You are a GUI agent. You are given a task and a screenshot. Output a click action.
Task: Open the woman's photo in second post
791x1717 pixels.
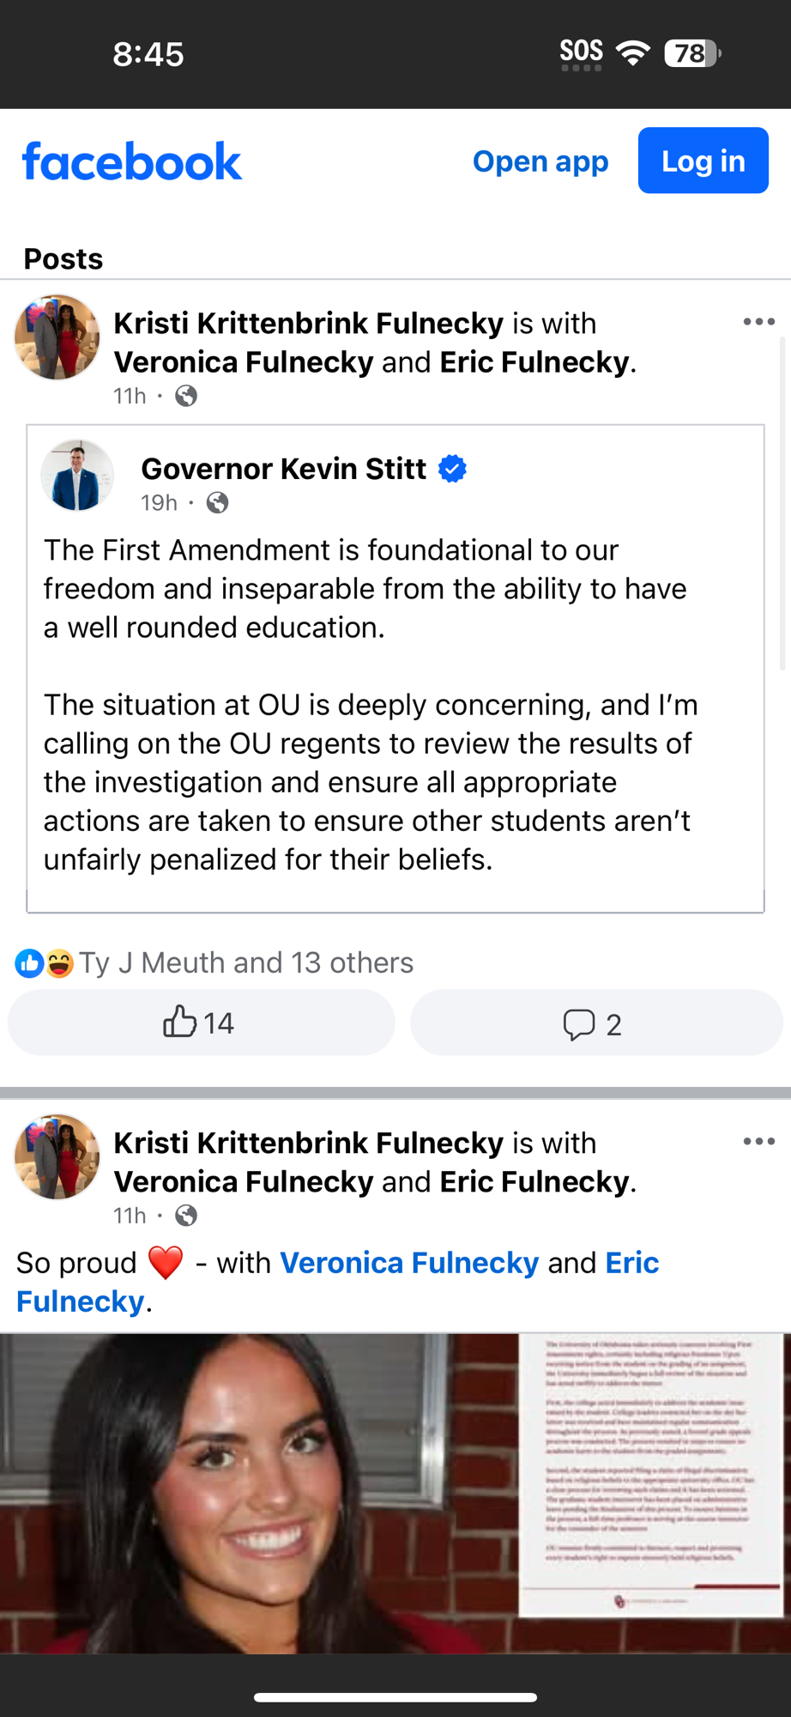[x=257, y=1494]
